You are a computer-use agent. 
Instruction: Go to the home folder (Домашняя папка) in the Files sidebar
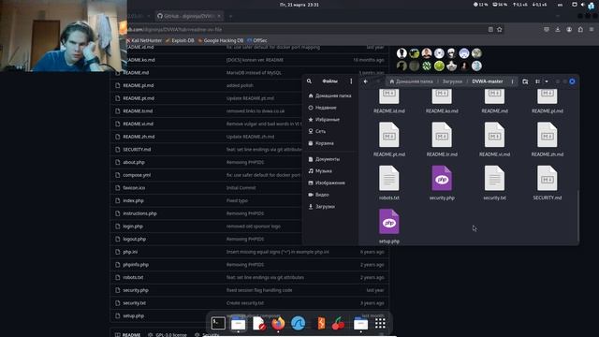329,95
